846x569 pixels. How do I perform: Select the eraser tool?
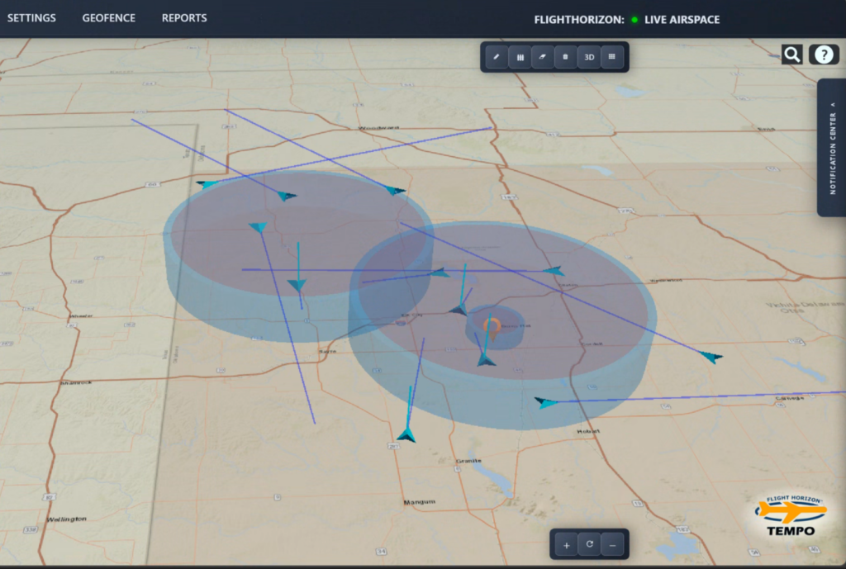click(543, 57)
